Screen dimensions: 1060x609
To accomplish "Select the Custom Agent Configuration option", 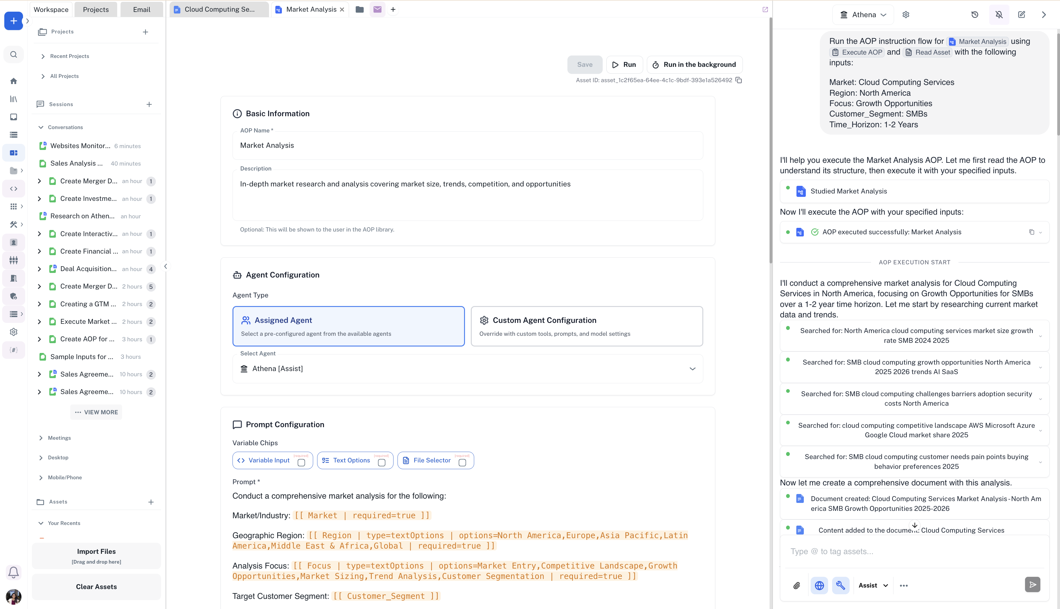I will [586, 326].
